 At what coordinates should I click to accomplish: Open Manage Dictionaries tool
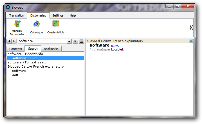coord(17,28)
